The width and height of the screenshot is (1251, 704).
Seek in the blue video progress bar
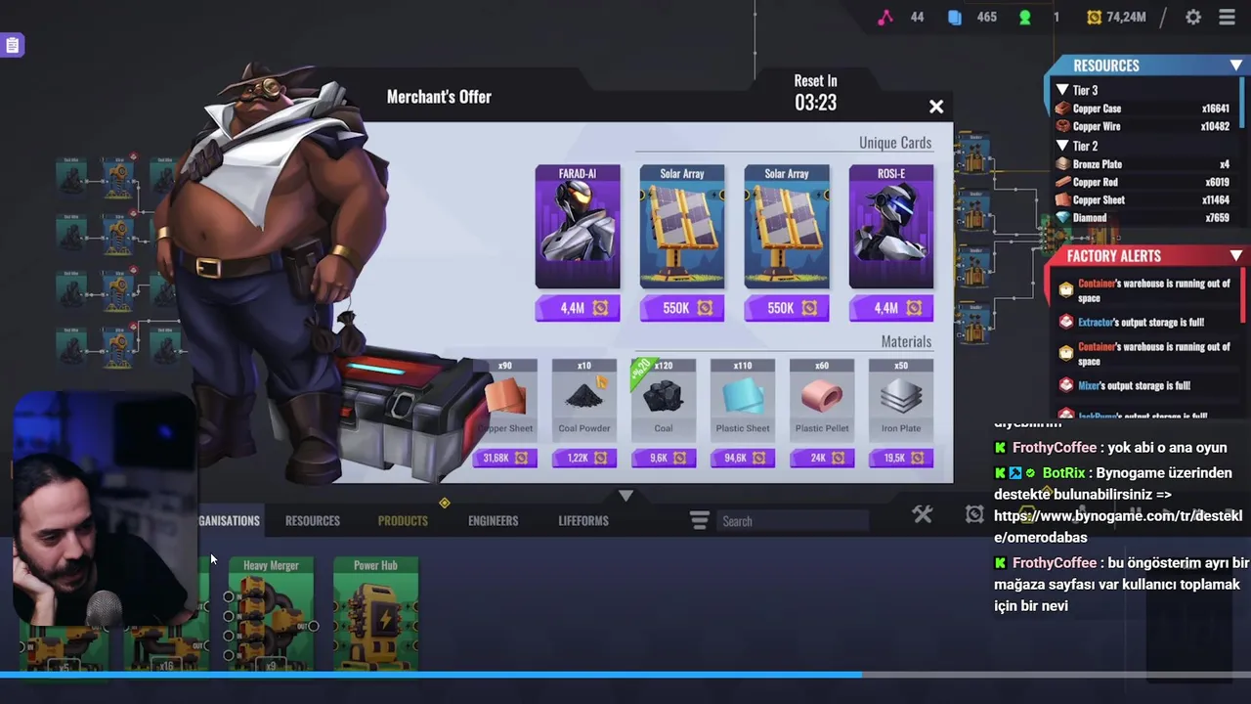[x=625, y=675]
